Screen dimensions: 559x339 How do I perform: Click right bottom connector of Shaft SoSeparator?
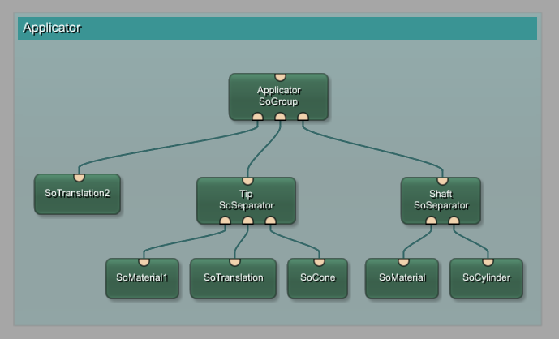[x=454, y=220]
